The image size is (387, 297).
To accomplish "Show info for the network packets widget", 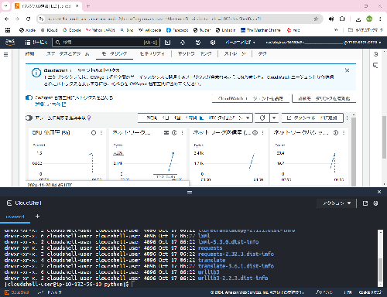I will click(336, 132).
